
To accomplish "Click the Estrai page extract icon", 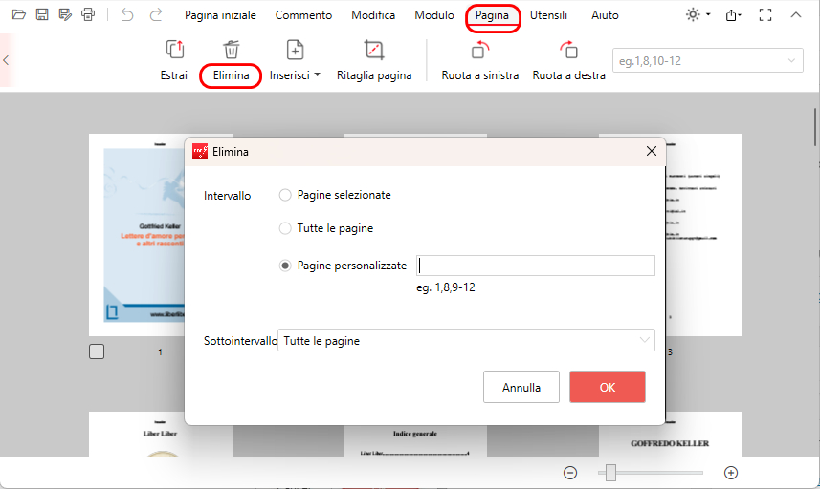I will point(175,50).
